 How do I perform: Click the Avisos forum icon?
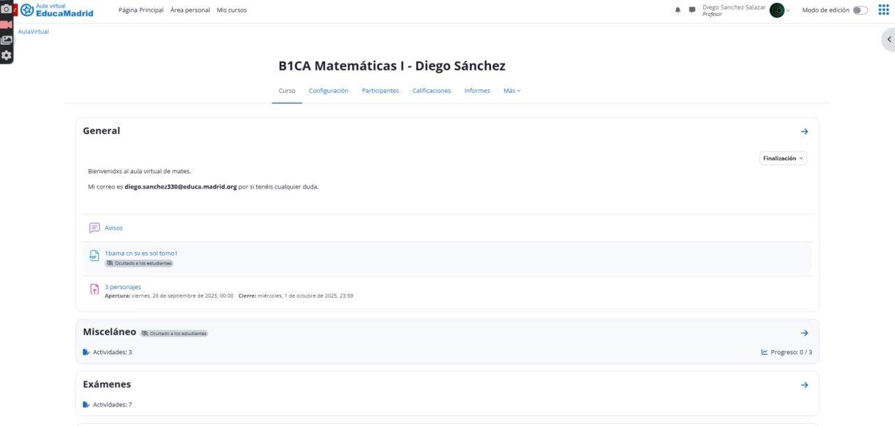(94, 228)
